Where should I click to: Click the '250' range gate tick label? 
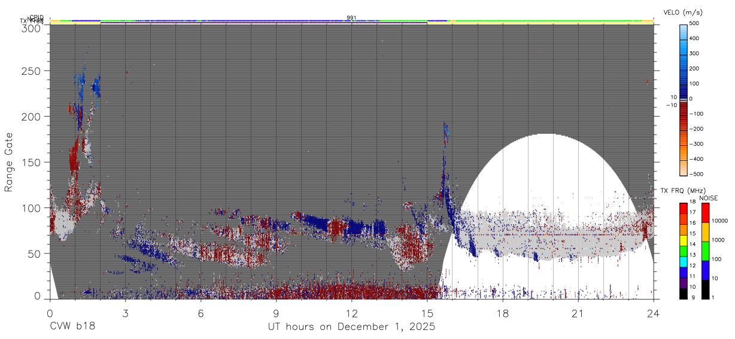click(x=32, y=71)
